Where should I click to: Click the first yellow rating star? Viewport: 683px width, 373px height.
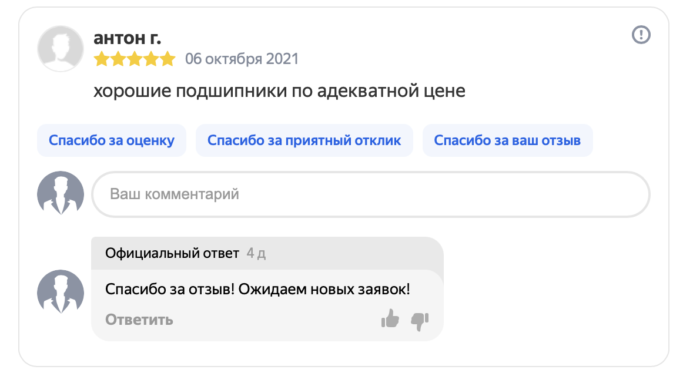102,59
